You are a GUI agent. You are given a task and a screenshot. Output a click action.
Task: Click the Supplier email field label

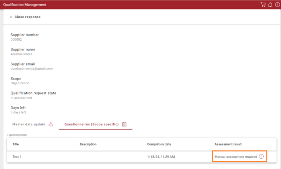pyautogui.click(x=23, y=64)
